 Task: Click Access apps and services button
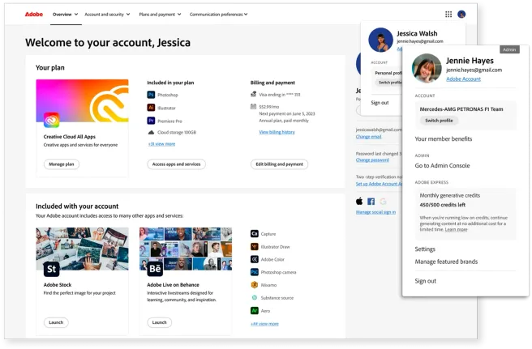(x=177, y=164)
